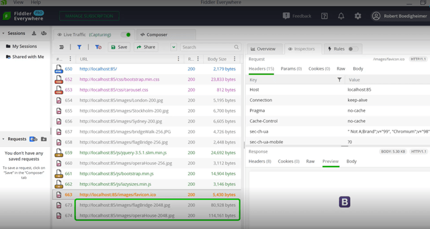Open the dropdown arrow next to Share
This screenshot has height=229, width=430.
[174, 47]
